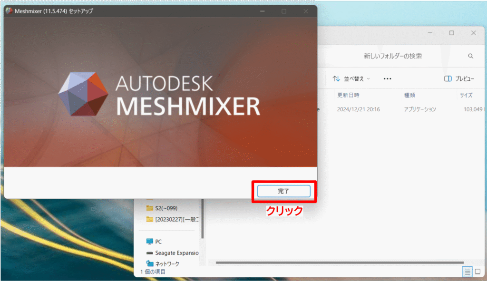Close the Explorer window

473,33
